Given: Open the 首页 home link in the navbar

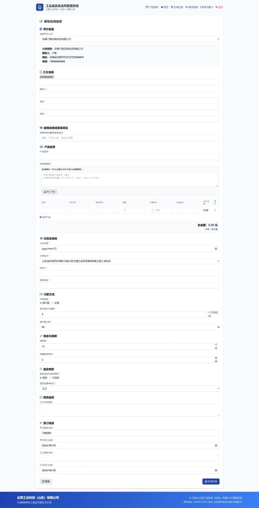Looking at the screenshot, I should (x=165, y=7).
